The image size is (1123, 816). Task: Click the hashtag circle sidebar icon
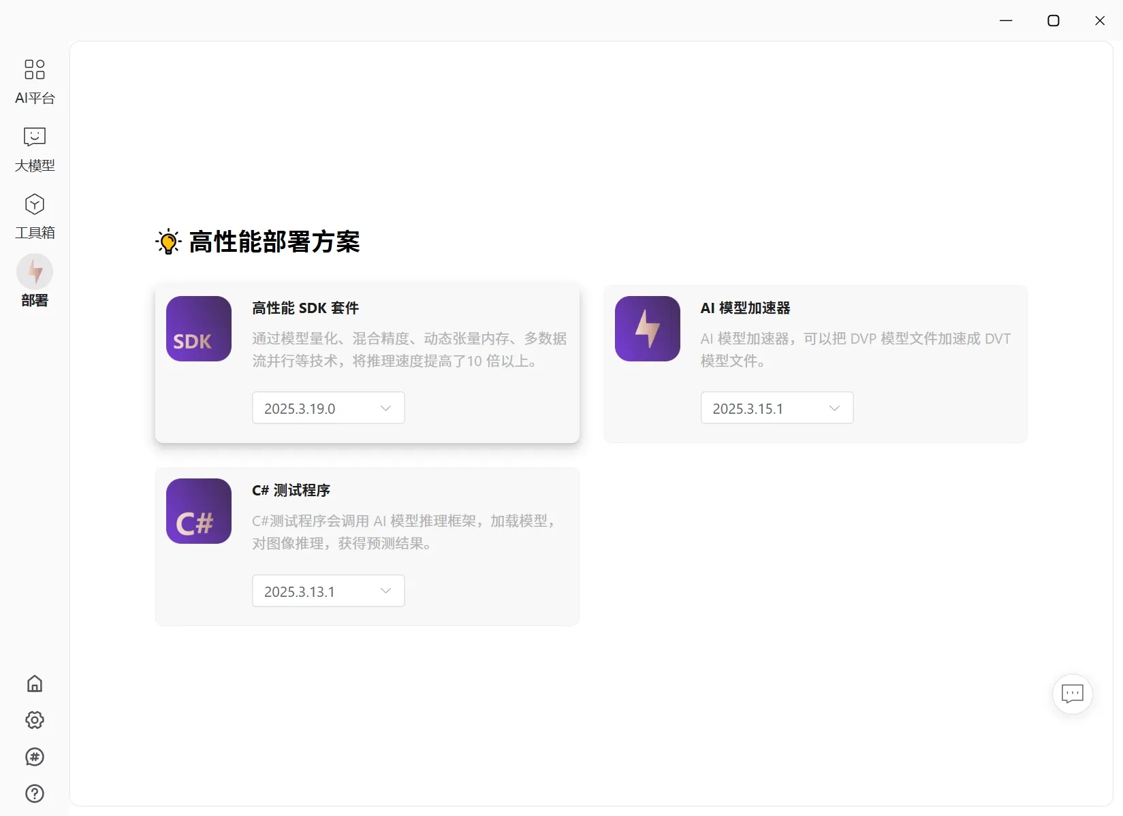(x=35, y=757)
